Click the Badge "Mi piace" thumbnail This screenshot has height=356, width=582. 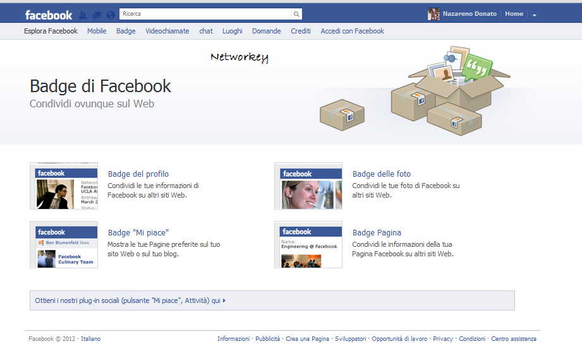coord(64,245)
